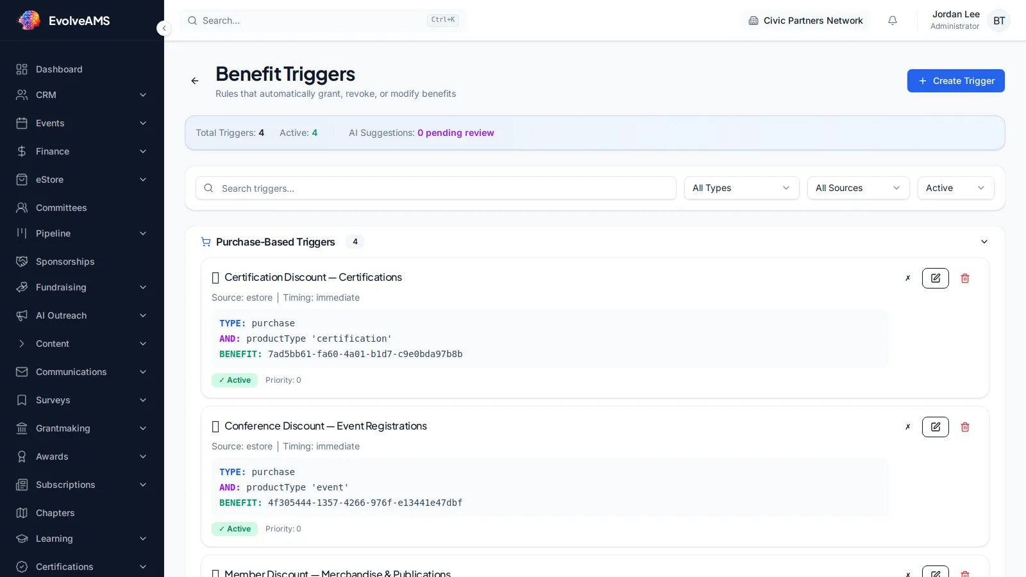The image size is (1026, 577).
Task: Delete the Certification Discount trigger
Action: [965, 278]
